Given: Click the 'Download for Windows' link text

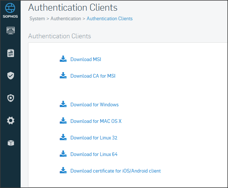Looking at the screenshot, I should click(x=94, y=105).
